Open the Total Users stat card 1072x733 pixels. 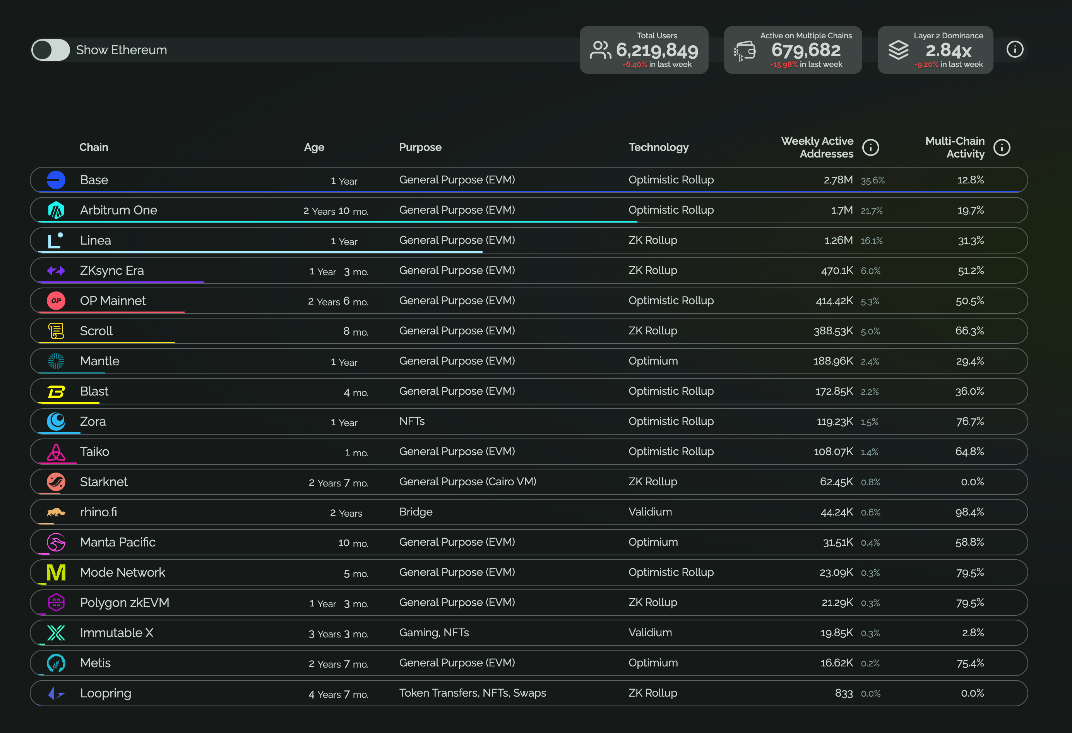tap(644, 50)
